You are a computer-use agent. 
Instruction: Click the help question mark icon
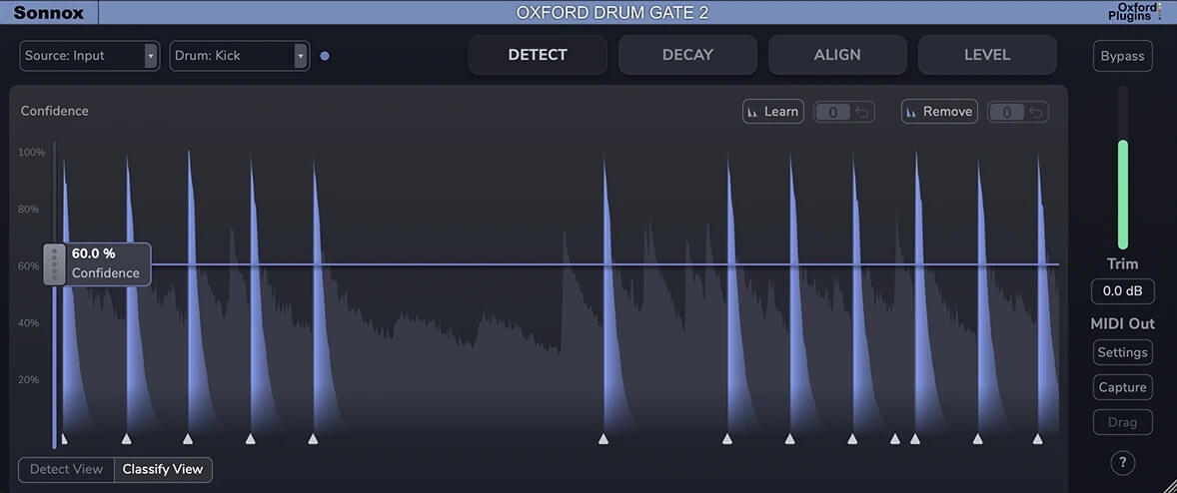point(1122,463)
